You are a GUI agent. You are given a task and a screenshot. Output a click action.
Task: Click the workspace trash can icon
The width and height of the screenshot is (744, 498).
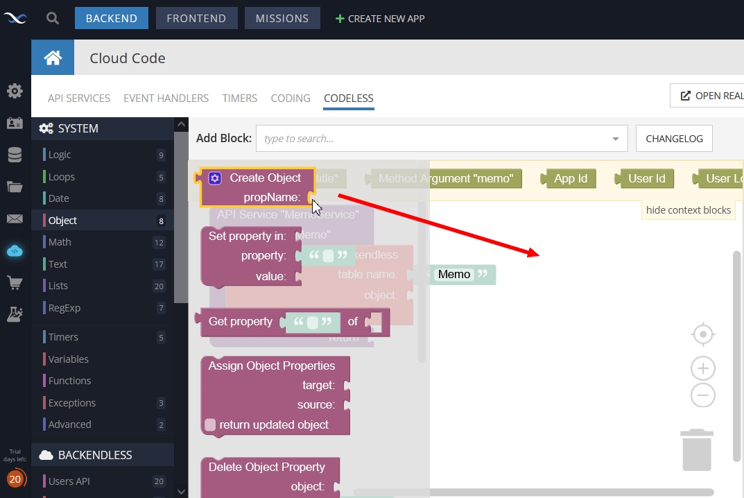697,450
